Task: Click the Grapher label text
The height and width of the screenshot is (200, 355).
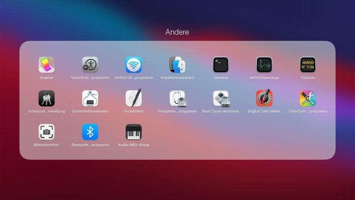Action: coord(46,78)
